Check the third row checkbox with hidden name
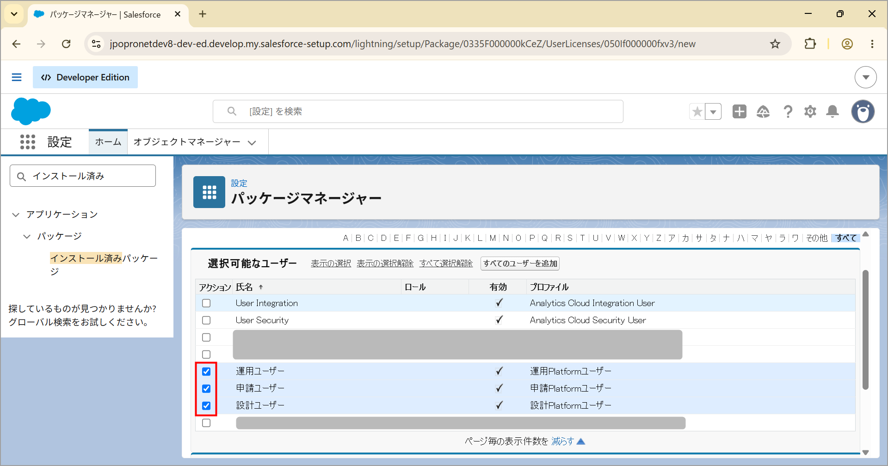The image size is (888, 466). point(206,337)
